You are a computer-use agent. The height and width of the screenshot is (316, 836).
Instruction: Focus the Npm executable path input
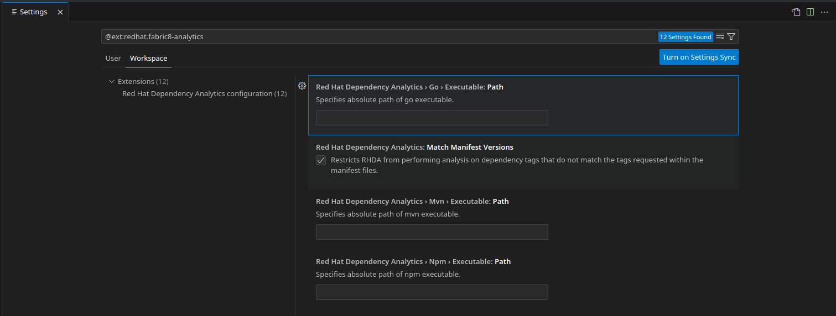point(432,292)
